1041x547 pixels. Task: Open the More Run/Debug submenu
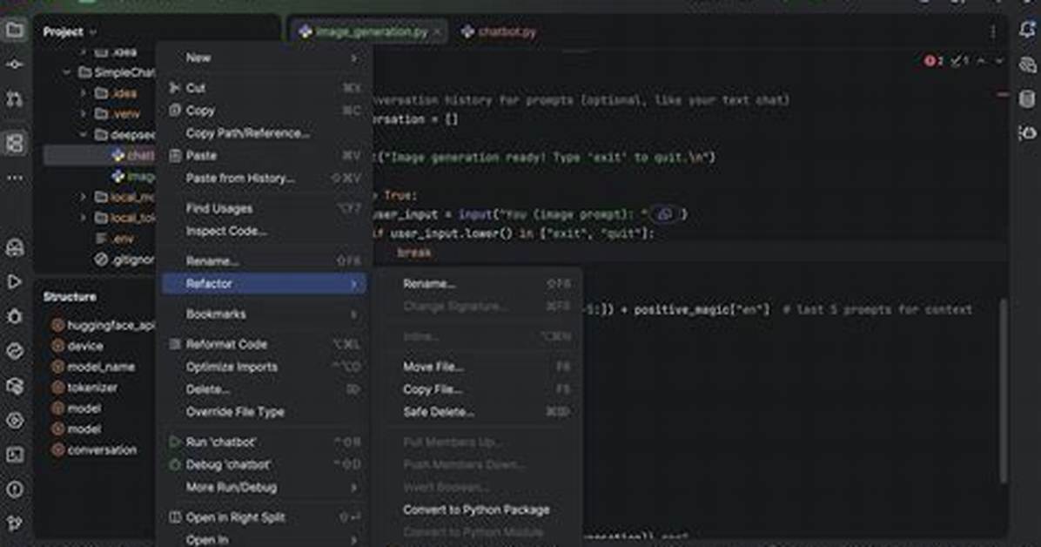pos(265,487)
